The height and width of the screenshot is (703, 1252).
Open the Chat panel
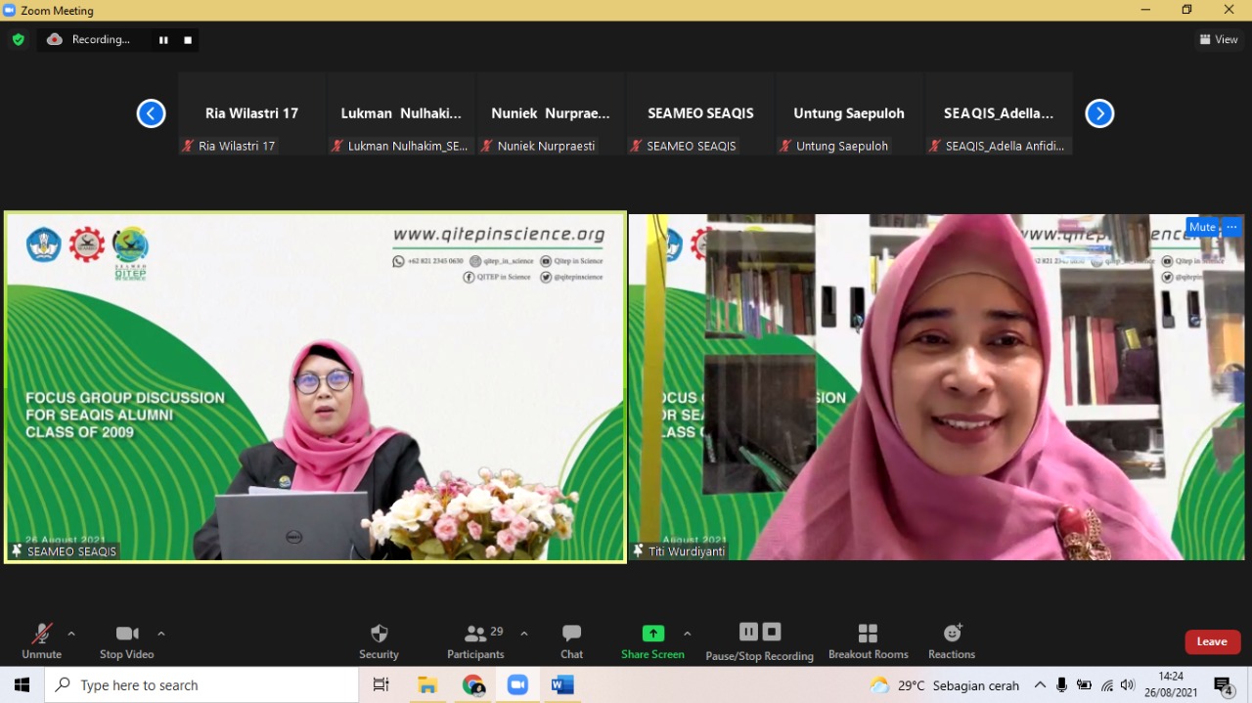pyautogui.click(x=572, y=640)
